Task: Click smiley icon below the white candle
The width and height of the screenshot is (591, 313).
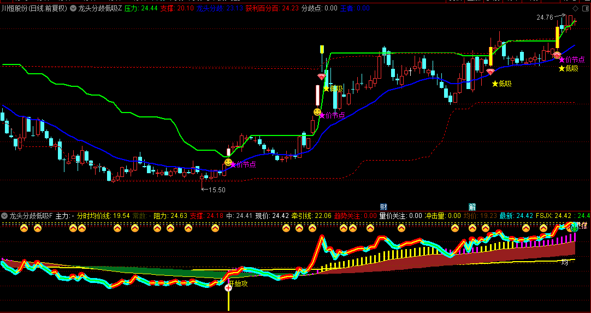Action: tap(317, 112)
